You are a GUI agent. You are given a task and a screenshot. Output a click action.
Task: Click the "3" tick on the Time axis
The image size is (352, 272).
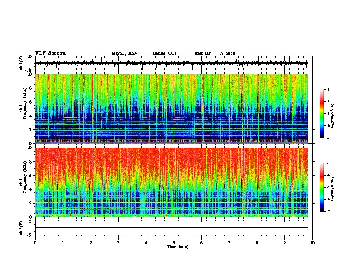coord(118,243)
